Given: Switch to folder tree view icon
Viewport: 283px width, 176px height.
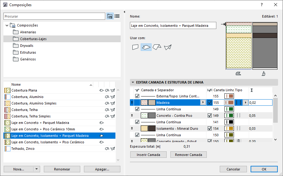Looking at the screenshot, I should click(110, 16).
